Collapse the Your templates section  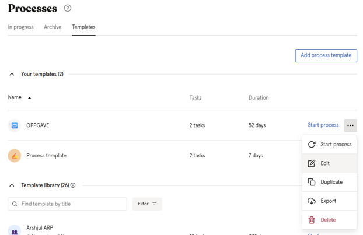coord(12,75)
